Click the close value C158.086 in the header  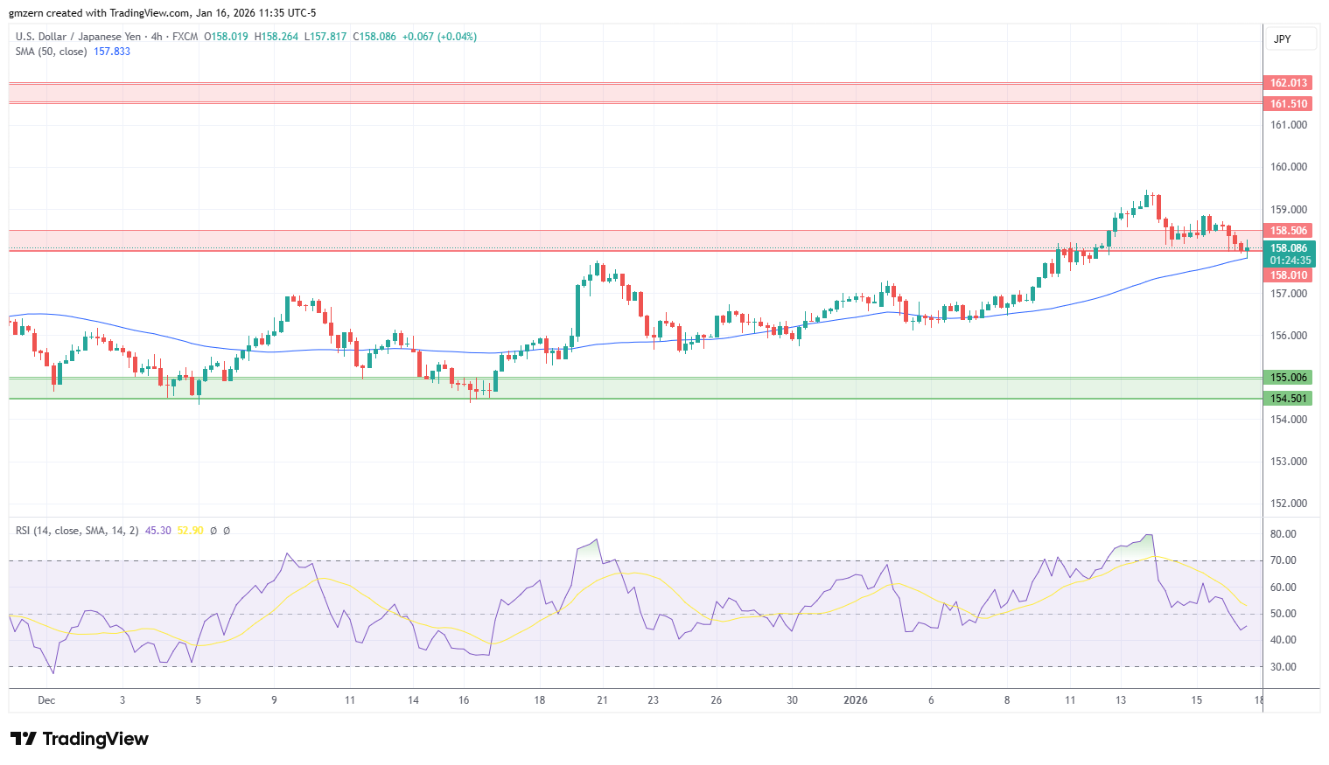pos(374,37)
